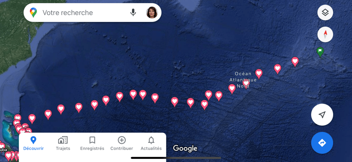Tap the Google watermark logo
The width and height of the screenshot is (352, 162).
[x=185, y=148]
